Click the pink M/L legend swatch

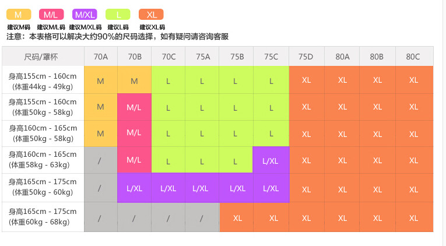point(51,15)
